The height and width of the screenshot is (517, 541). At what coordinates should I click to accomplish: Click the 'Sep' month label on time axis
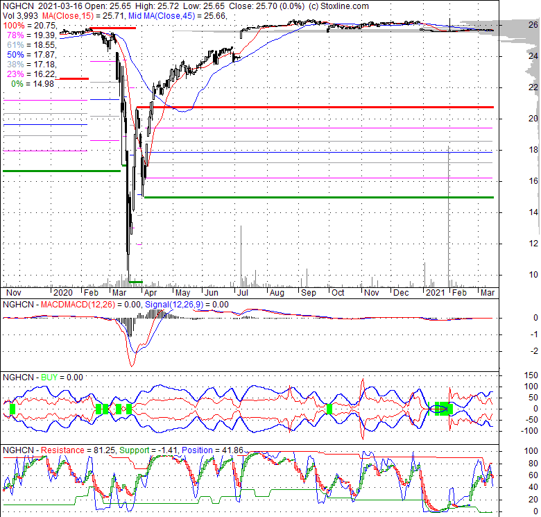coord(309,293)
